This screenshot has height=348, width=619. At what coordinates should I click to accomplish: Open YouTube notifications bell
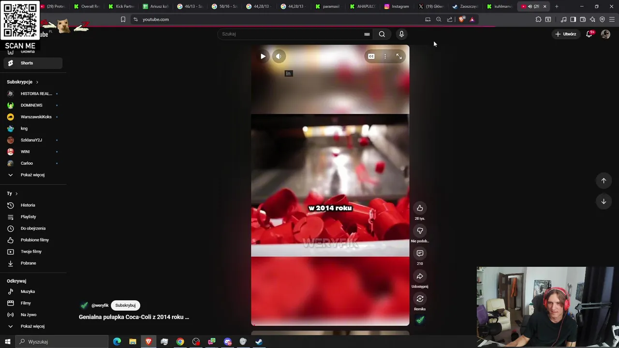pos(589,34)
